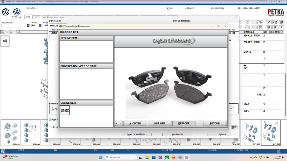This screenshot has height=161, width=287.
Task: Toggle the STOCKS checkbox
Action: [x=168, y=11]
